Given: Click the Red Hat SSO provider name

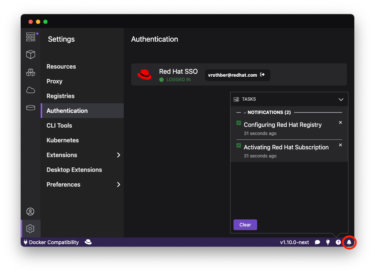Looking at the screenshot, I should click(178, 72).
